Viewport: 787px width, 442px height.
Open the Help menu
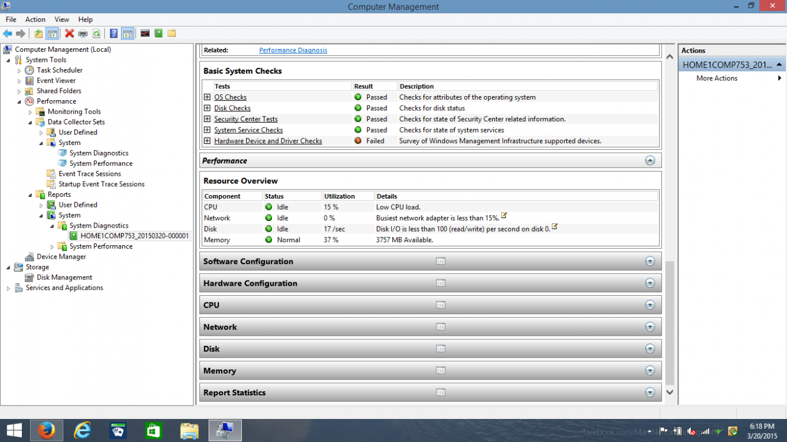[86, 19]
